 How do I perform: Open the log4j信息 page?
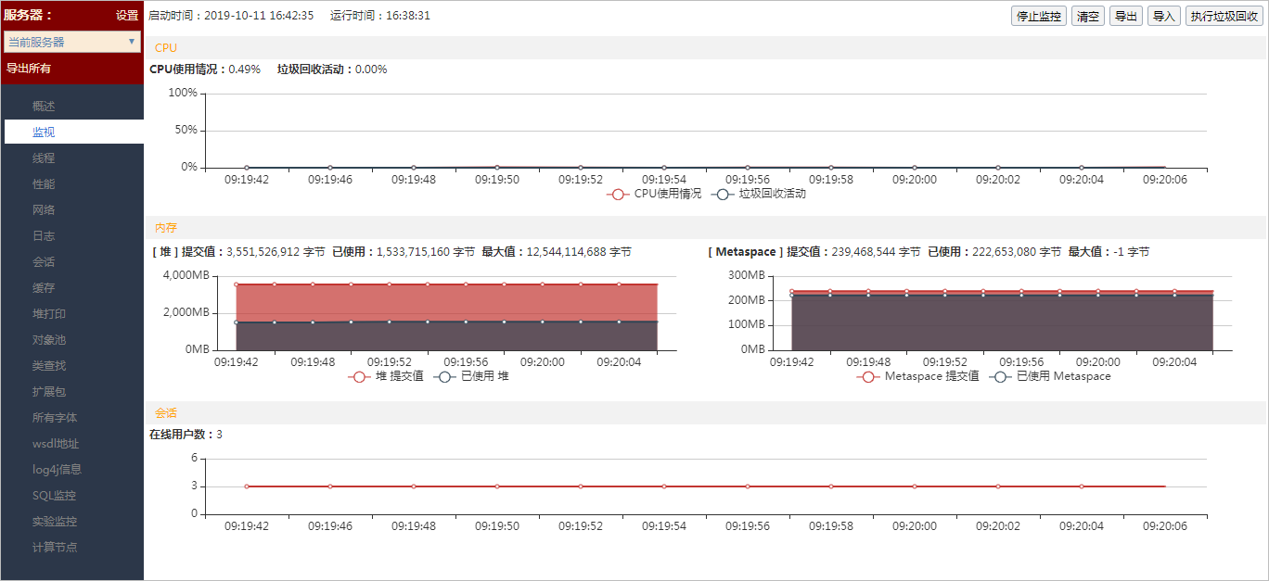pos(57,470)
